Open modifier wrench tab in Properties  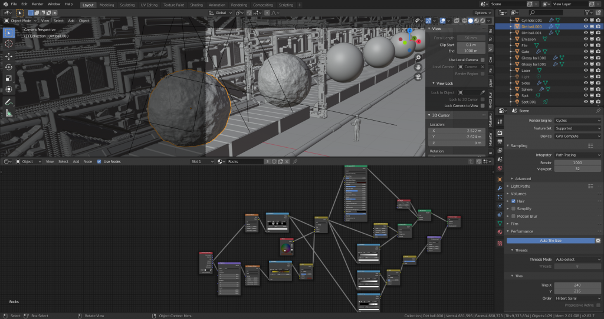[x=500, y=188]
